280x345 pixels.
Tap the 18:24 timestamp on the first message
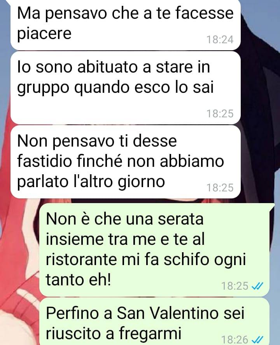tap(220, 40)
